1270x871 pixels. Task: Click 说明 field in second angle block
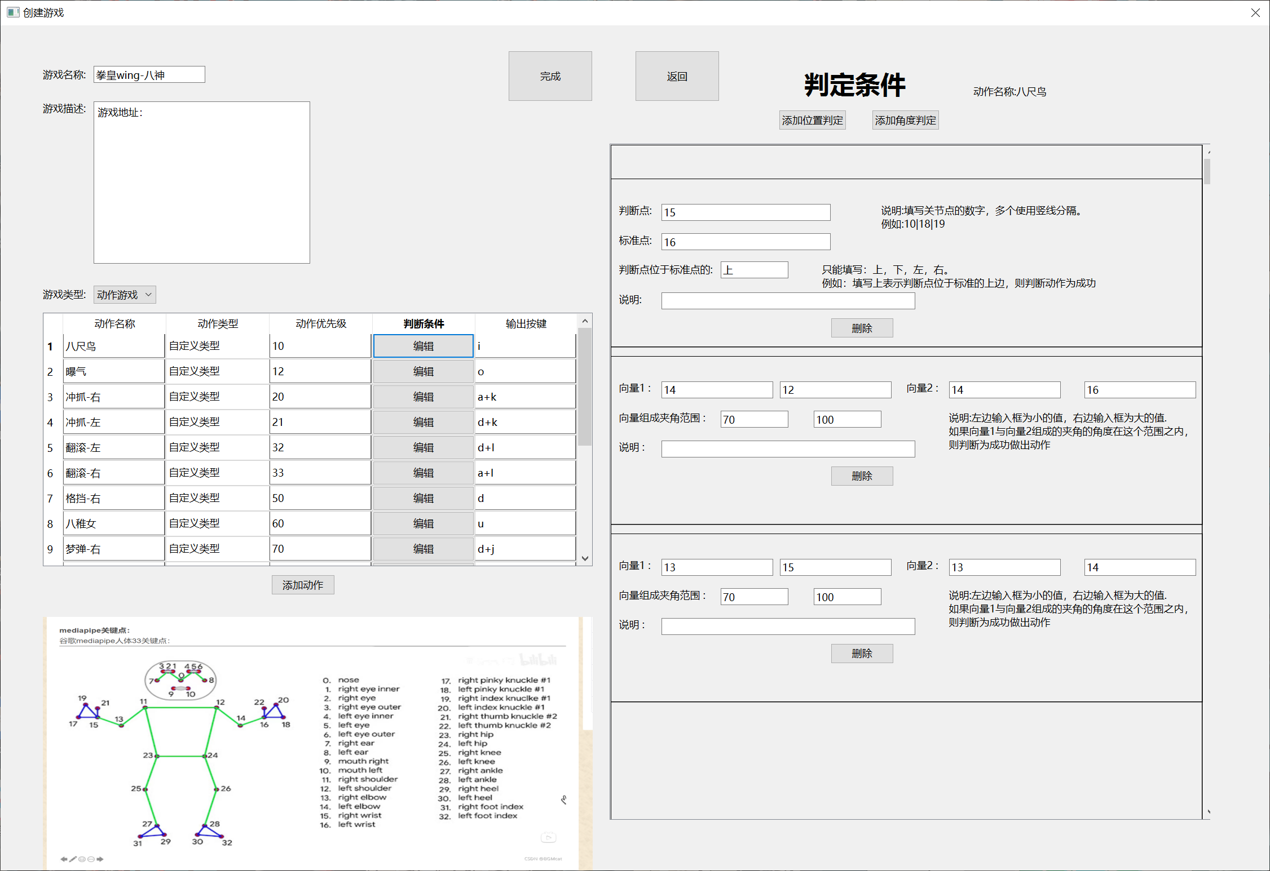pos(788,626)
